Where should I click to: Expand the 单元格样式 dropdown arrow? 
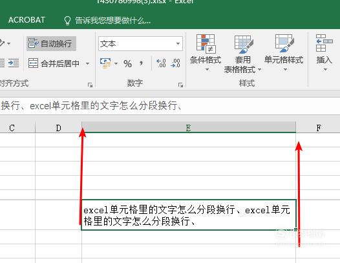coord(285,69)
